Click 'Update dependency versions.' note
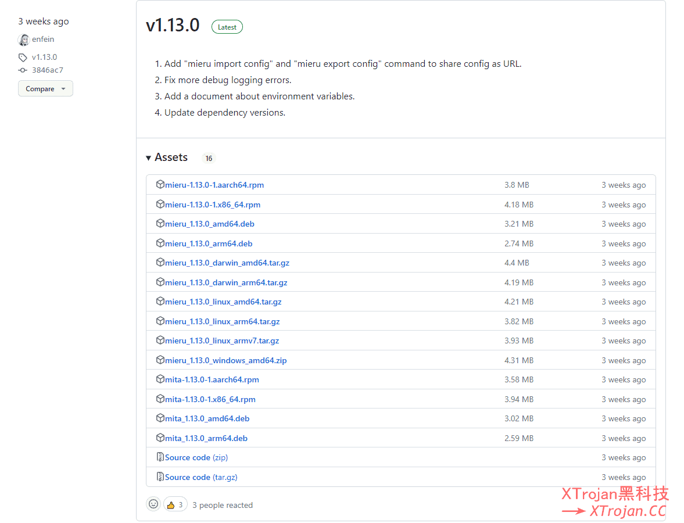 point(225,113)
